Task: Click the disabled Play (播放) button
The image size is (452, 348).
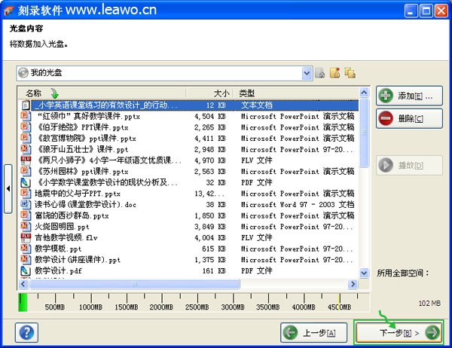Action: click(x=409, y=165)
